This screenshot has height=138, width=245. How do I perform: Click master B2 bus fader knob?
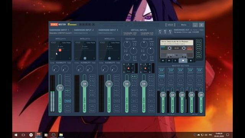coord(201,95)
